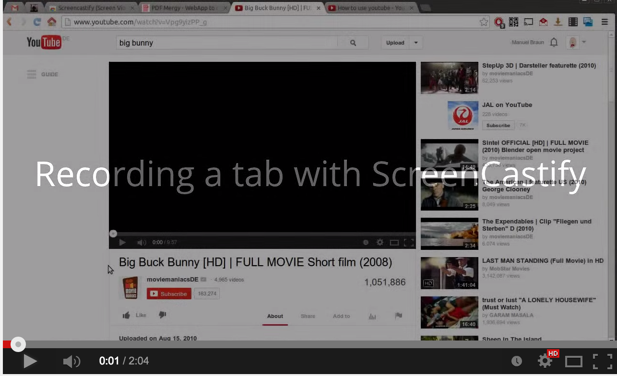Open the How to use youtube tab

370,8
